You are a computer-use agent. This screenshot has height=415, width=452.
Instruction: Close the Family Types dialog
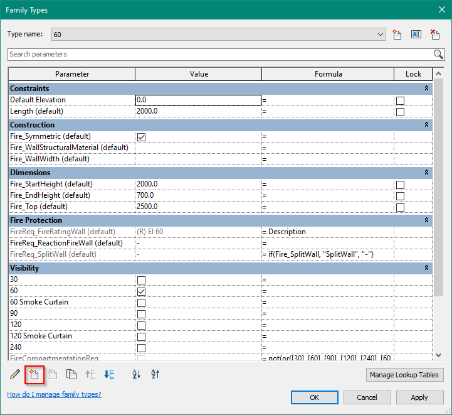[x=441, y=9]
